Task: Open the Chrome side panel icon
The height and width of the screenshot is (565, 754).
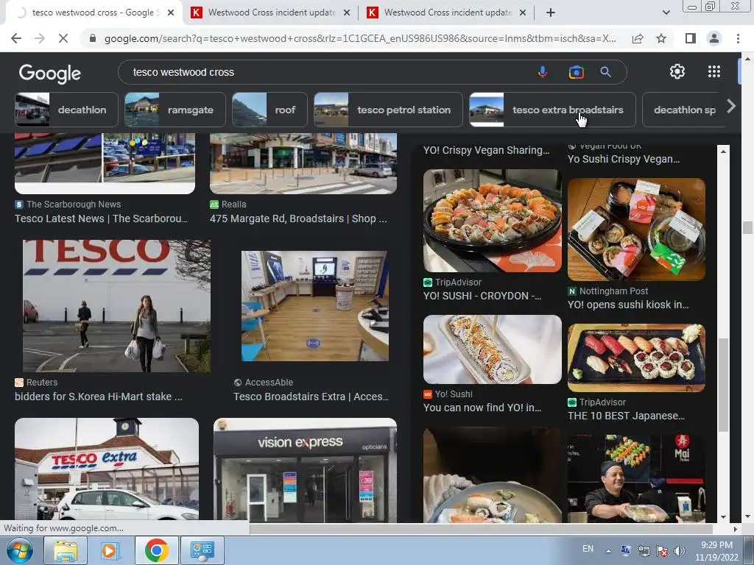Action: (691, 38)
